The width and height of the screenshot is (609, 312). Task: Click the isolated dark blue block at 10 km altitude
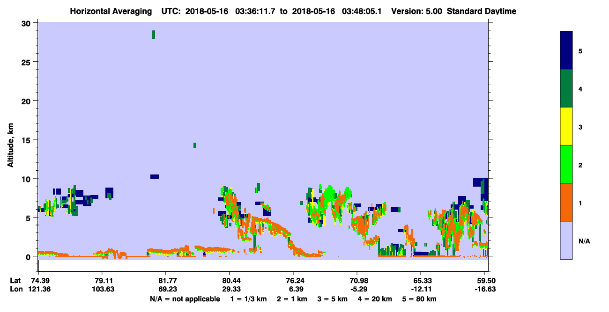pyautogui.click(x=155, y=177)
